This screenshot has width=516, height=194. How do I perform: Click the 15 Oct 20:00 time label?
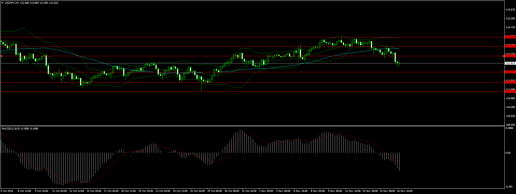(x=94, y=191)
